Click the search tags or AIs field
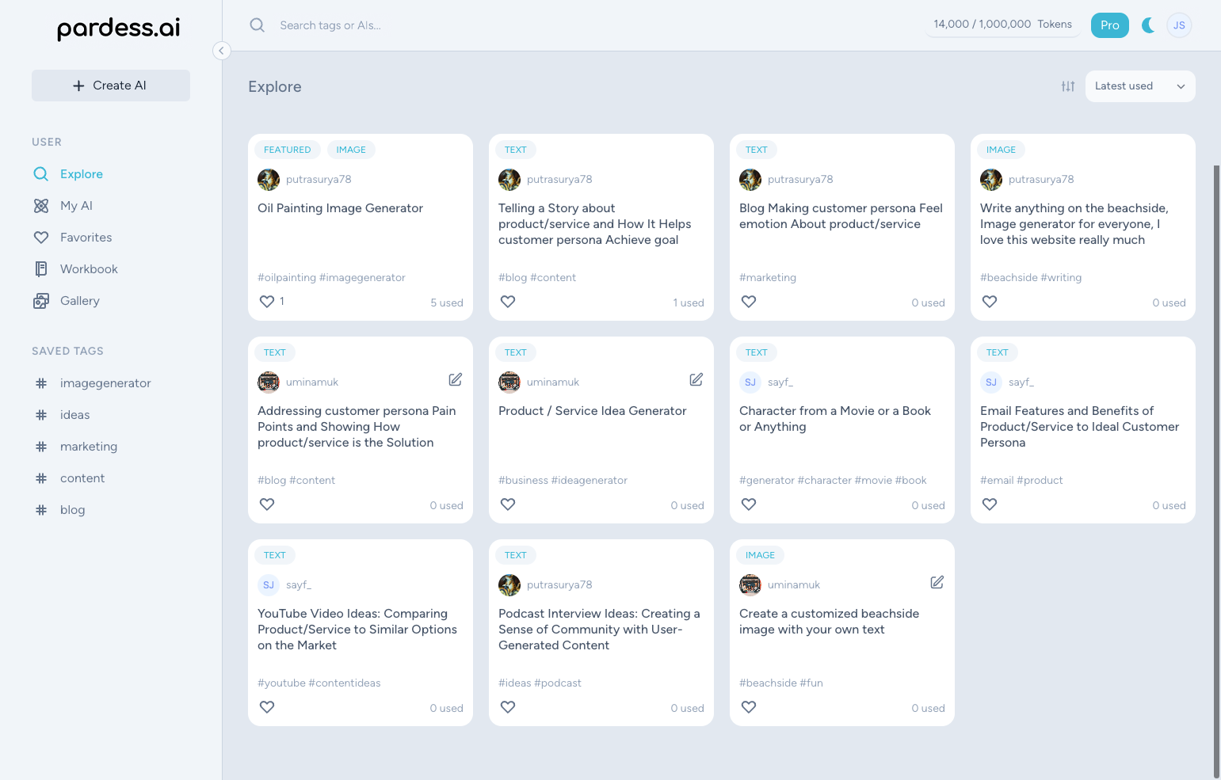This screenshot has height=780, width=1221. point(475,25)
